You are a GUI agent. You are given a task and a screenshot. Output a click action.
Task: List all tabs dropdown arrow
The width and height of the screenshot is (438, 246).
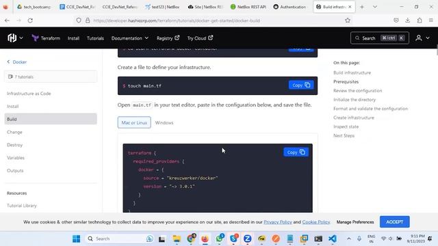tap(375, 7)
